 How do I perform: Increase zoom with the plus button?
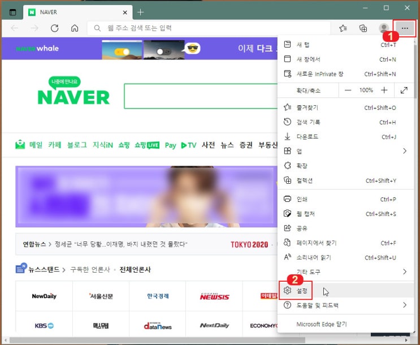384,90
